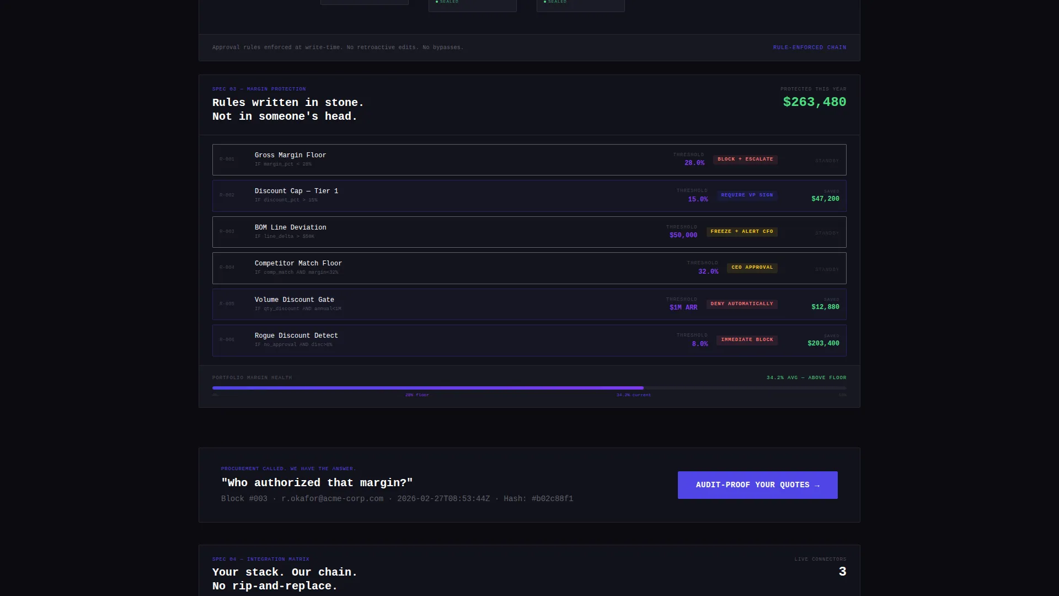Click the Rule-Enforced Chain label
Image resolution: width=1059 pixels, height=596 pixels.
(810, 47)
